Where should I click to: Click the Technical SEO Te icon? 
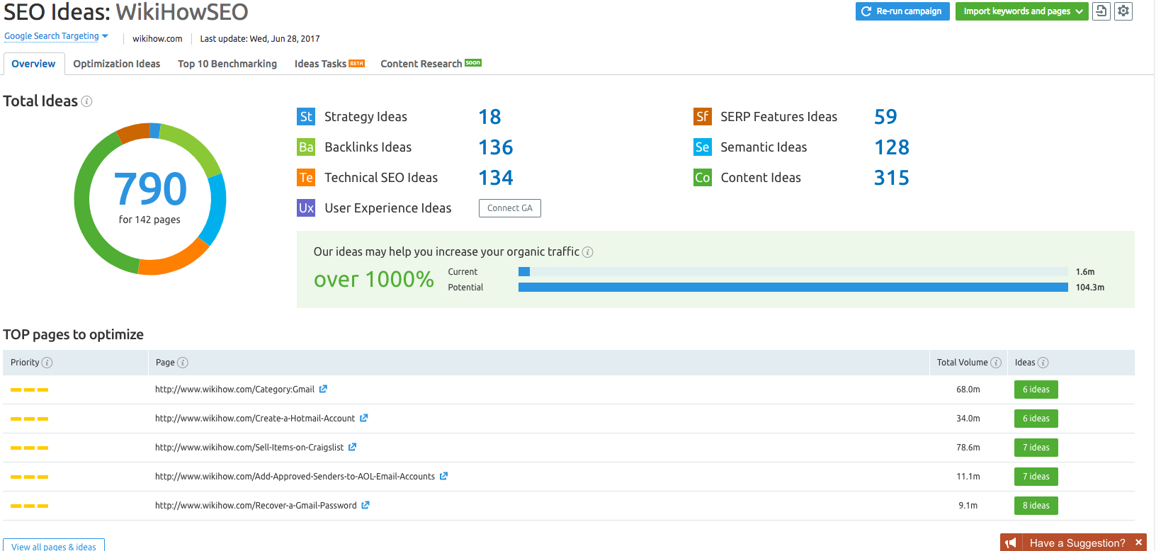pos(306,178)
